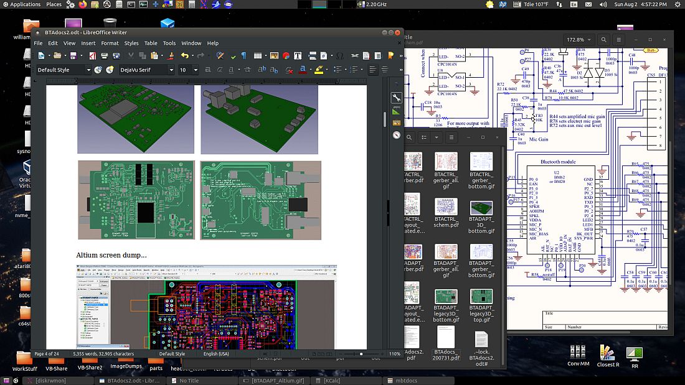Open Sidebar Properties wrench icon
685x385 pixels.
coord(396,98)
